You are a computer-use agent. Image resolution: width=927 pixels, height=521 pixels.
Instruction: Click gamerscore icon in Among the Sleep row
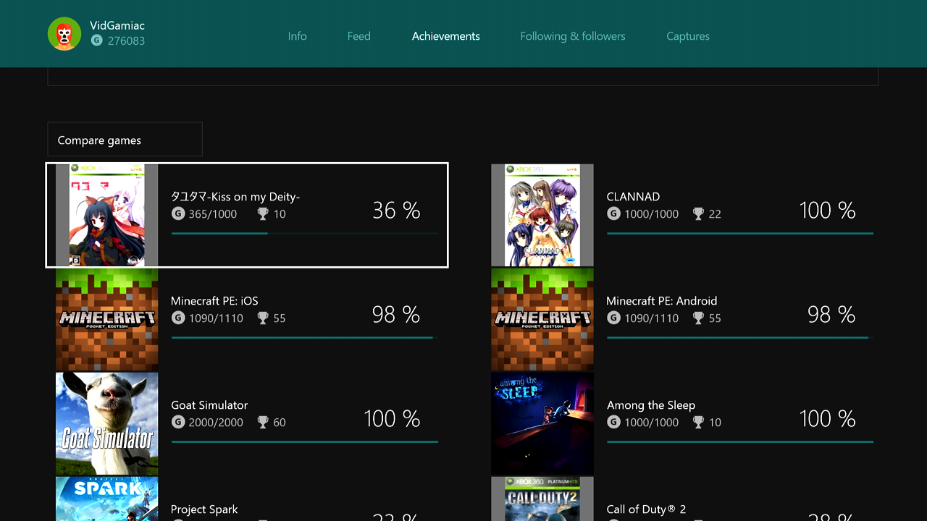click(x=613, y=422)
